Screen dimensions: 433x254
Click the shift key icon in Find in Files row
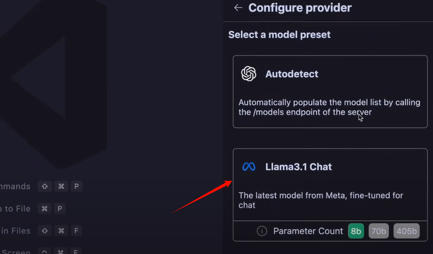click(x=45, y=231)
